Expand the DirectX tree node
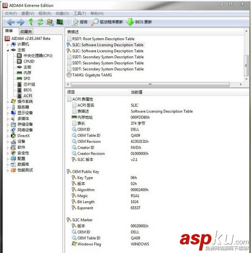The image size is (251, 253). tap(8, 136)
